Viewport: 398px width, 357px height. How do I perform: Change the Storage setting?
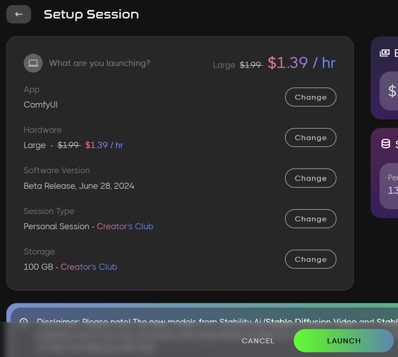coord(310,260)
